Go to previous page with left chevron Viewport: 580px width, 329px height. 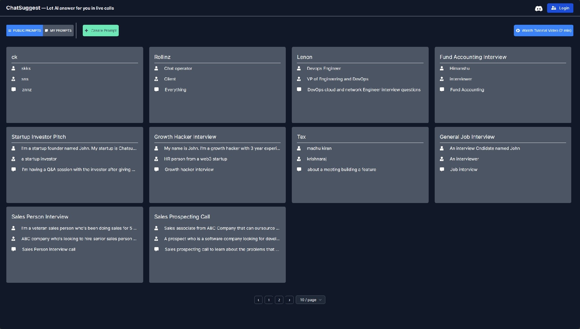258,300
